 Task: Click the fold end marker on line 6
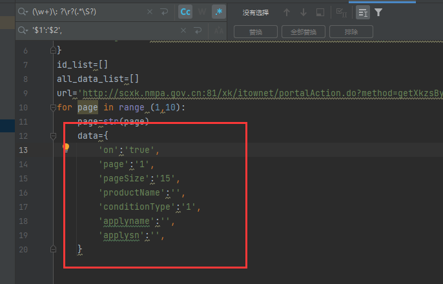(x=53, y=50)
